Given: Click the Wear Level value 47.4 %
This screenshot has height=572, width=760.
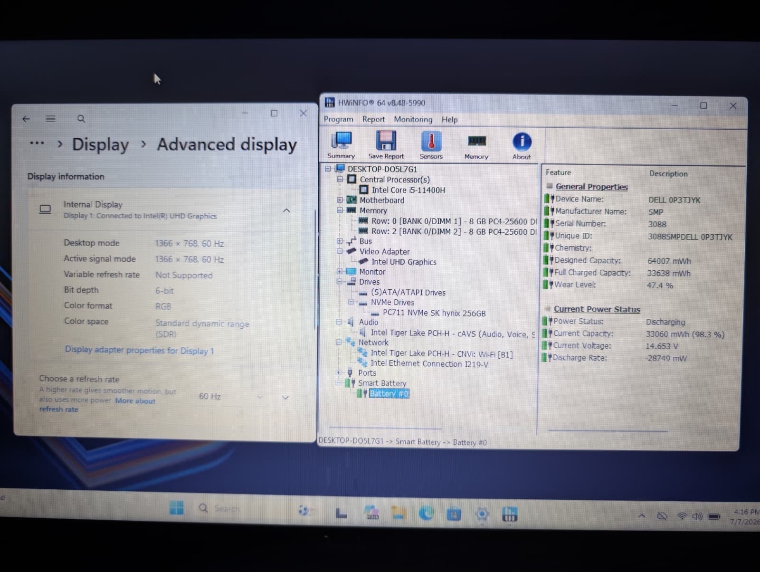Looking at the screenshot, I should [x=660, y=285].
